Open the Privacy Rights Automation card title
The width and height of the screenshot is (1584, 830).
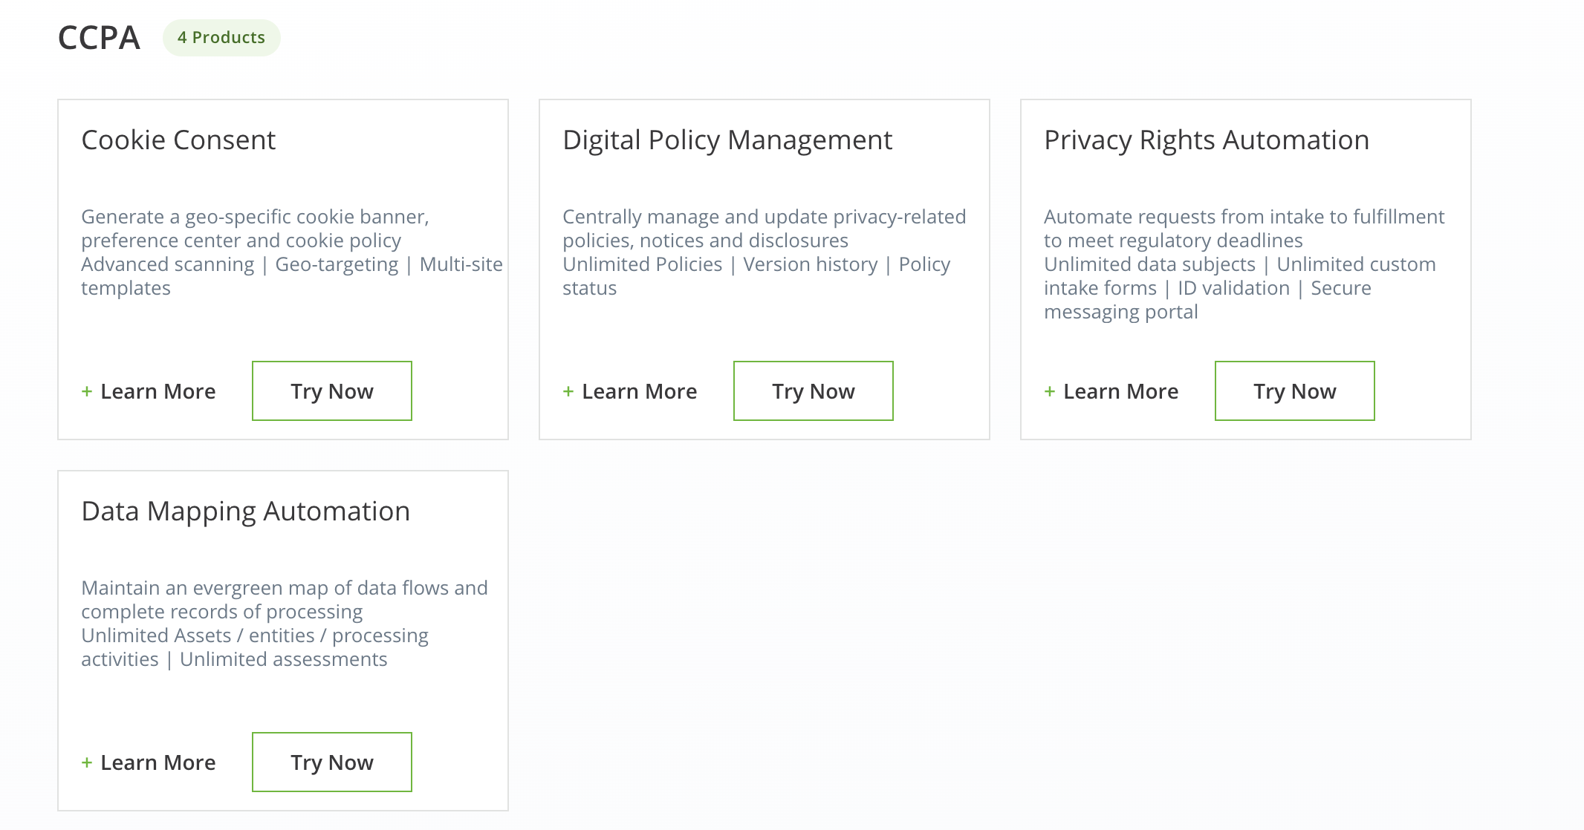click(1207, 140)
